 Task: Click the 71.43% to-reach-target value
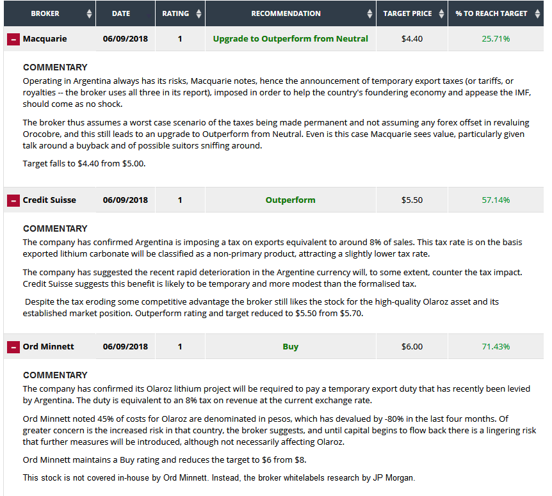496,346
